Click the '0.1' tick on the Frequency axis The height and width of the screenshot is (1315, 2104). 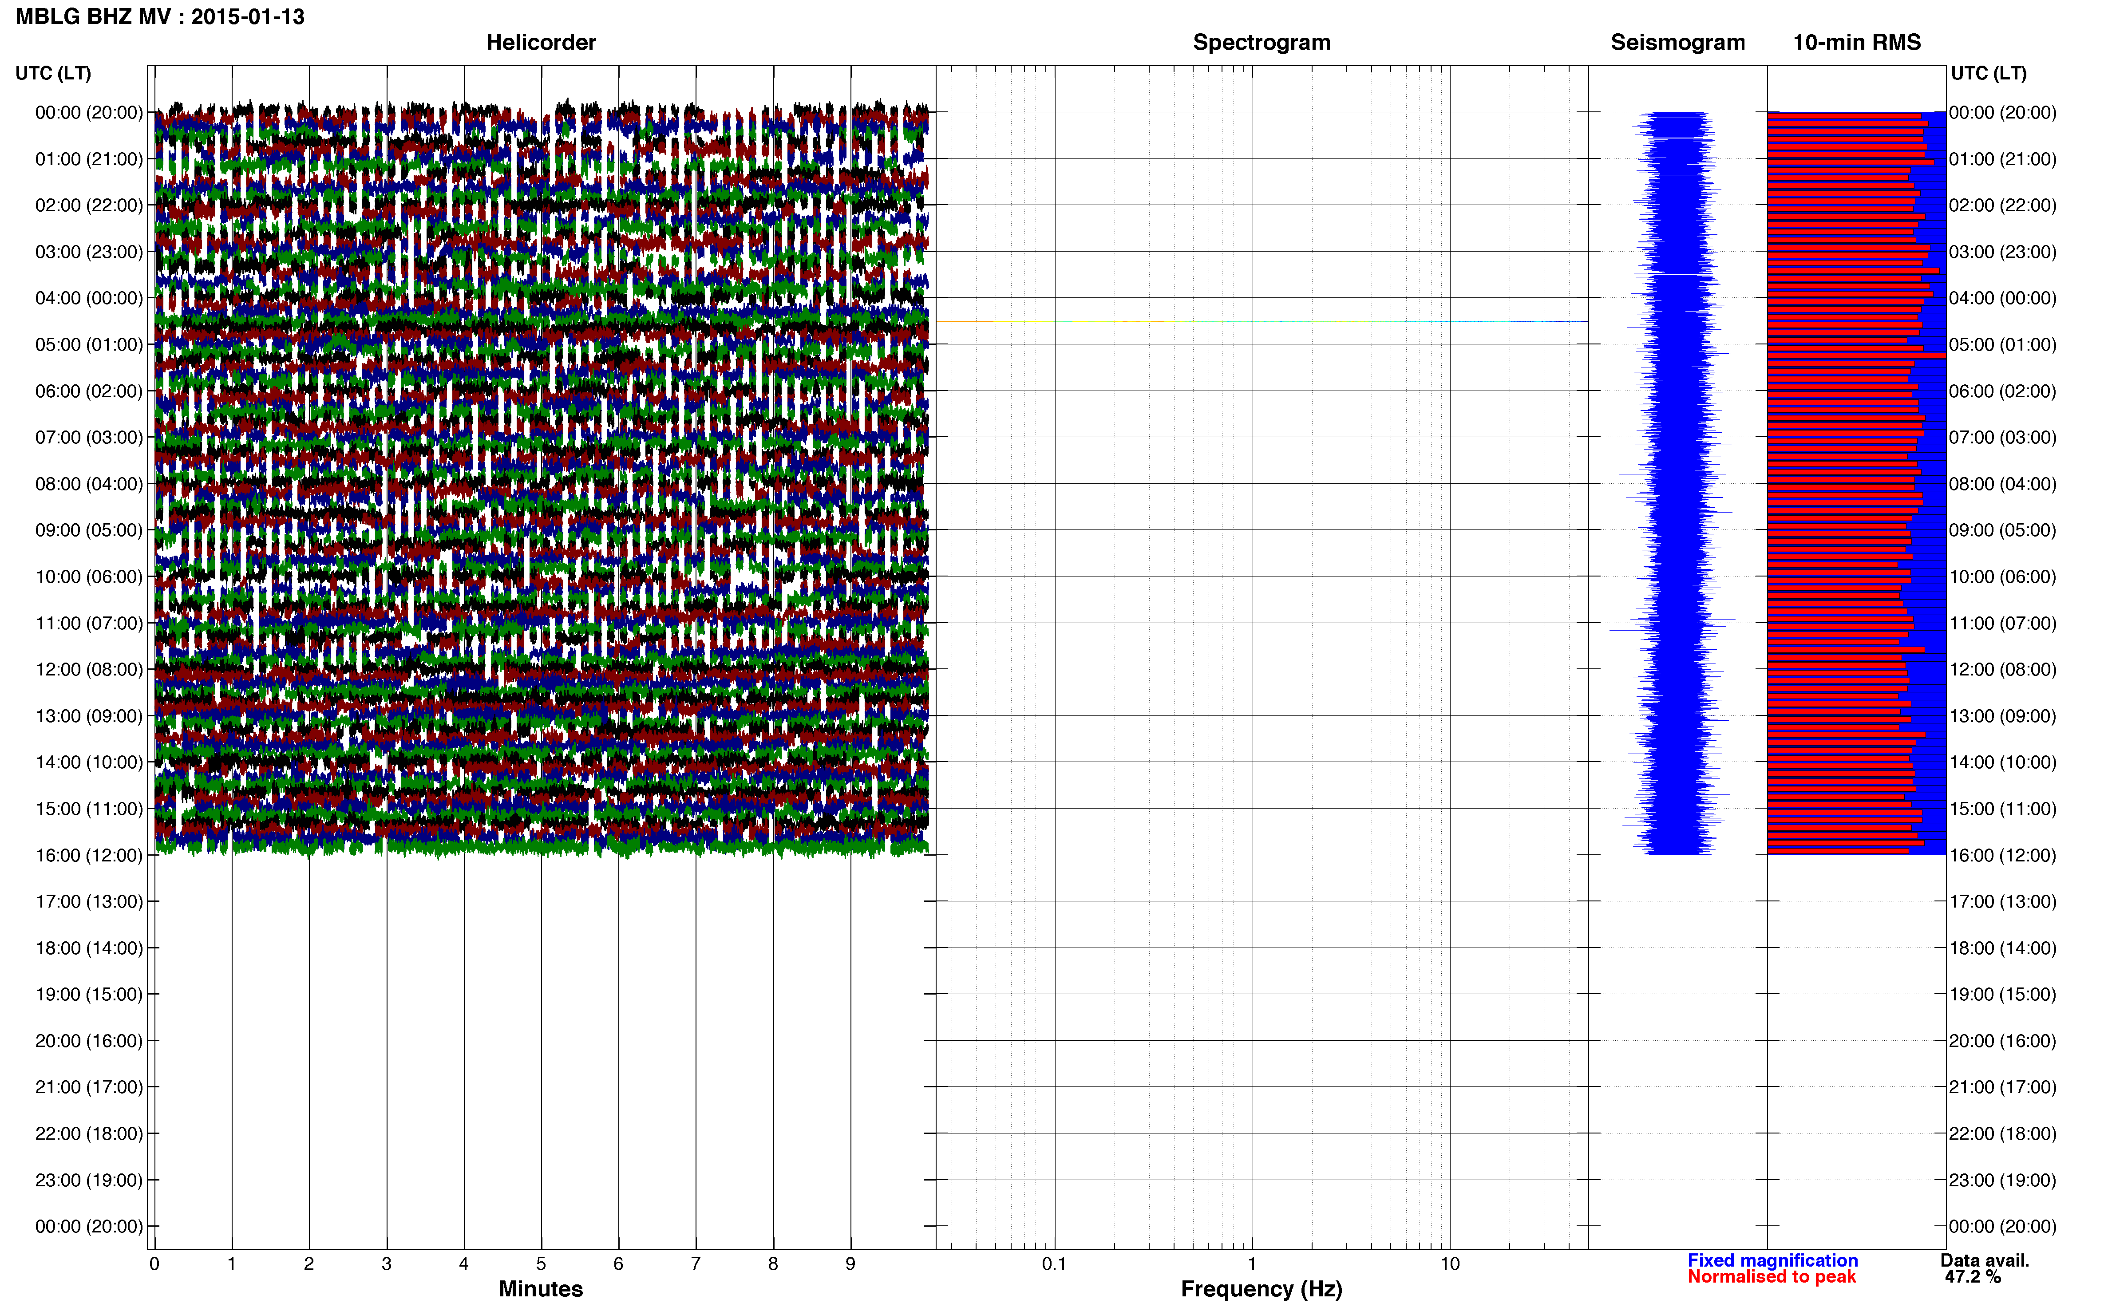pos(1054,1264)
